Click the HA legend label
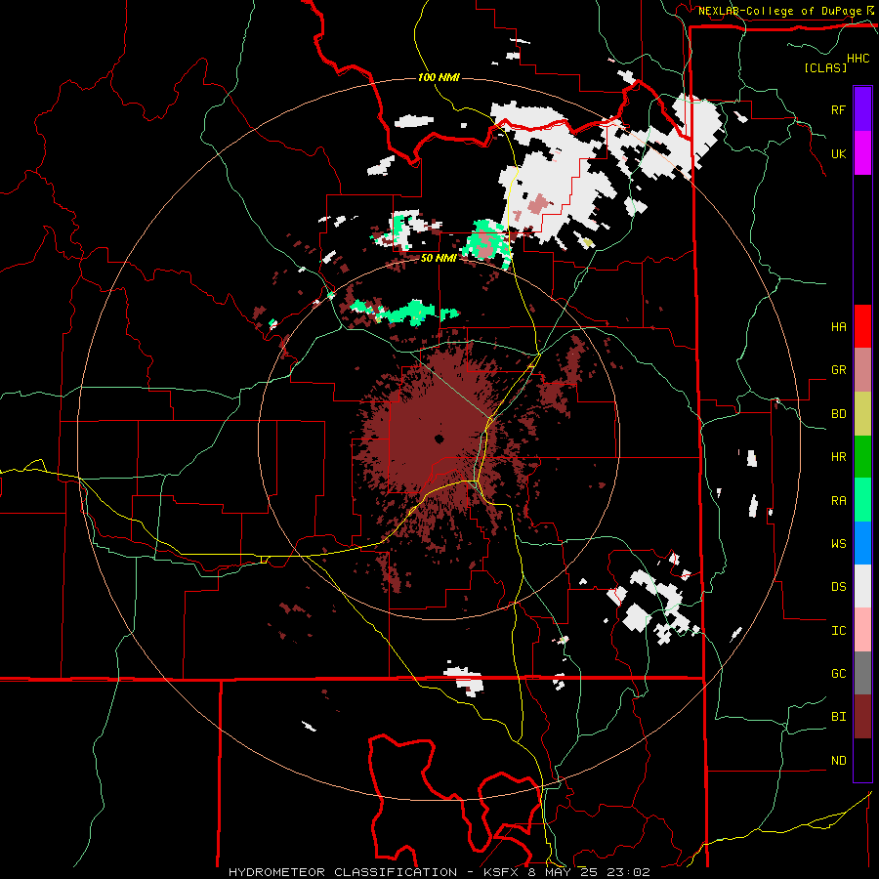Viewport: 879px width, 879px height. (x=838, y=327)
